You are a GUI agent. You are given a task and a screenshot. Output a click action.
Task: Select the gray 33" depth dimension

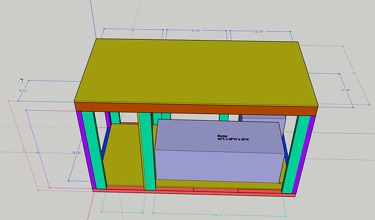(x=354, y=73)
